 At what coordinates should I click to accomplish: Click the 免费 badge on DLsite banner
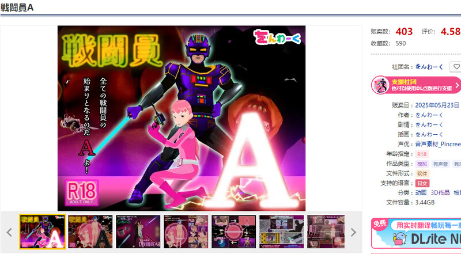point(379,224)
